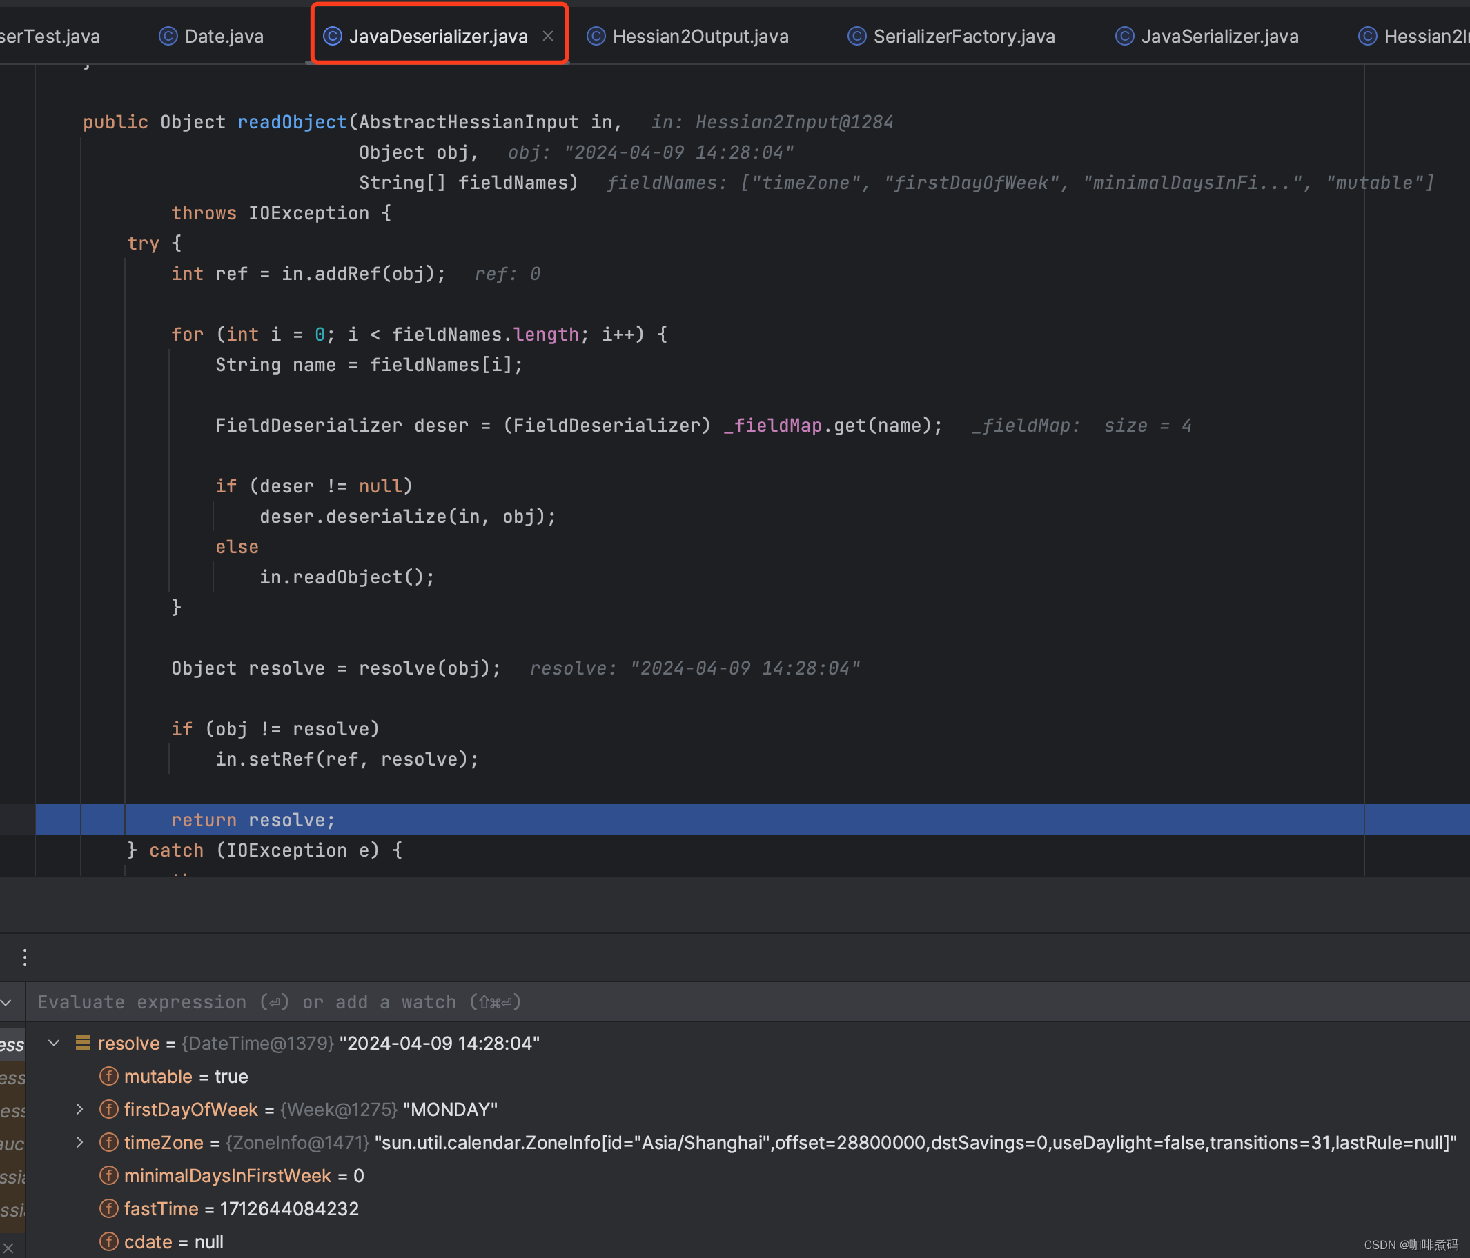
Task: Open the Hessian2Output.java tab
Action: (x=700, y=36)
